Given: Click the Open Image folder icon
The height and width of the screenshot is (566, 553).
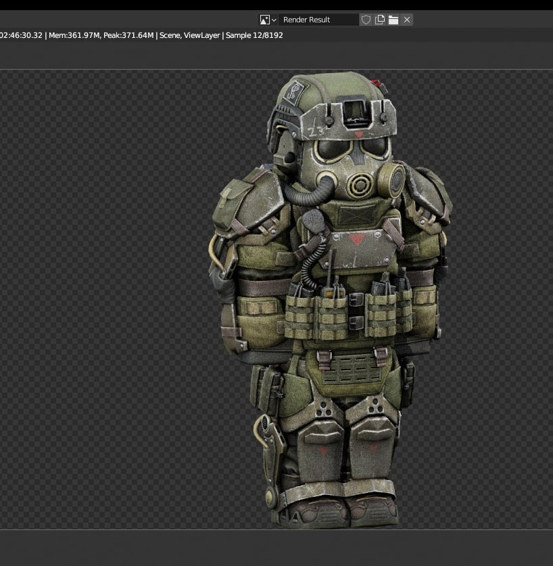Looking at the screenshot, I should [x=393, y=20].
